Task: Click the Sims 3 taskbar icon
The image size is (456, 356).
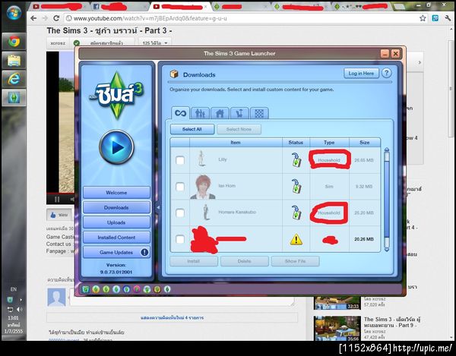Action: [x=14, y=97]
